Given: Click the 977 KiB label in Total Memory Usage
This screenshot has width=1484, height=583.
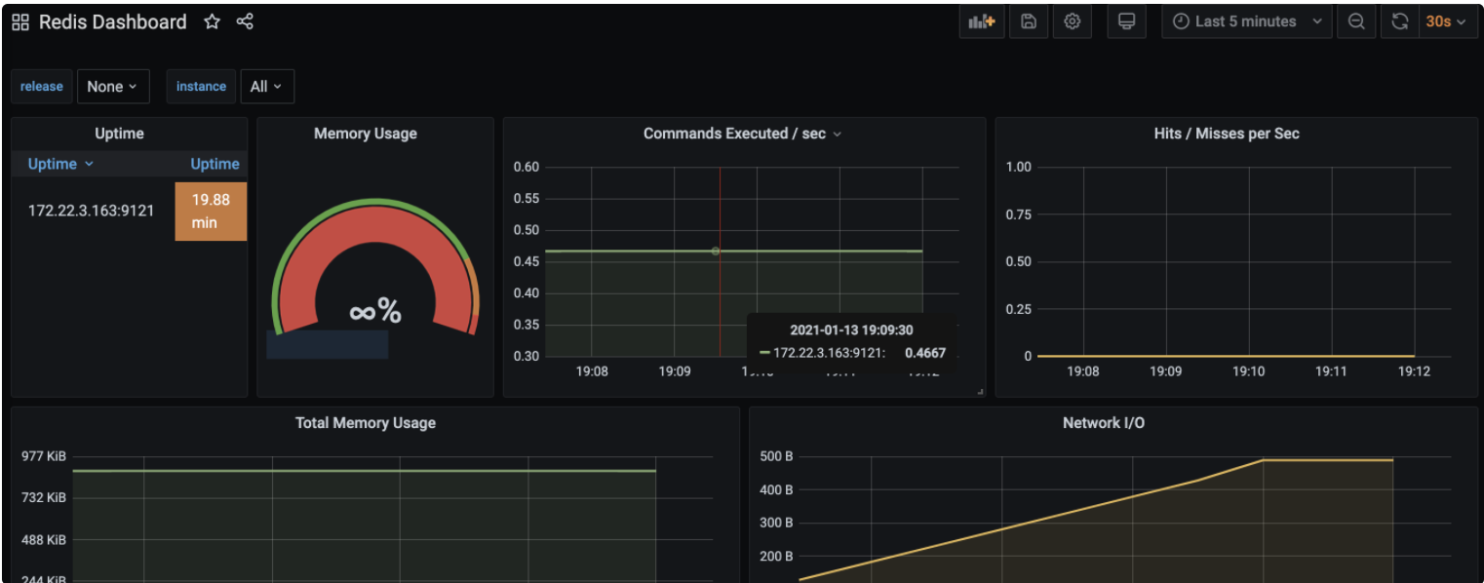Looking at the screenshot, I should coord(44,456).
